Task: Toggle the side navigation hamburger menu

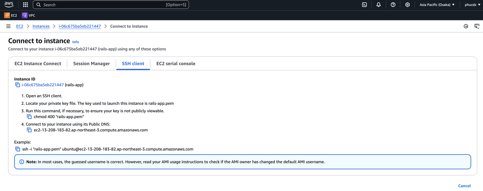Action: pyautogui.click(x=8, y=26)
